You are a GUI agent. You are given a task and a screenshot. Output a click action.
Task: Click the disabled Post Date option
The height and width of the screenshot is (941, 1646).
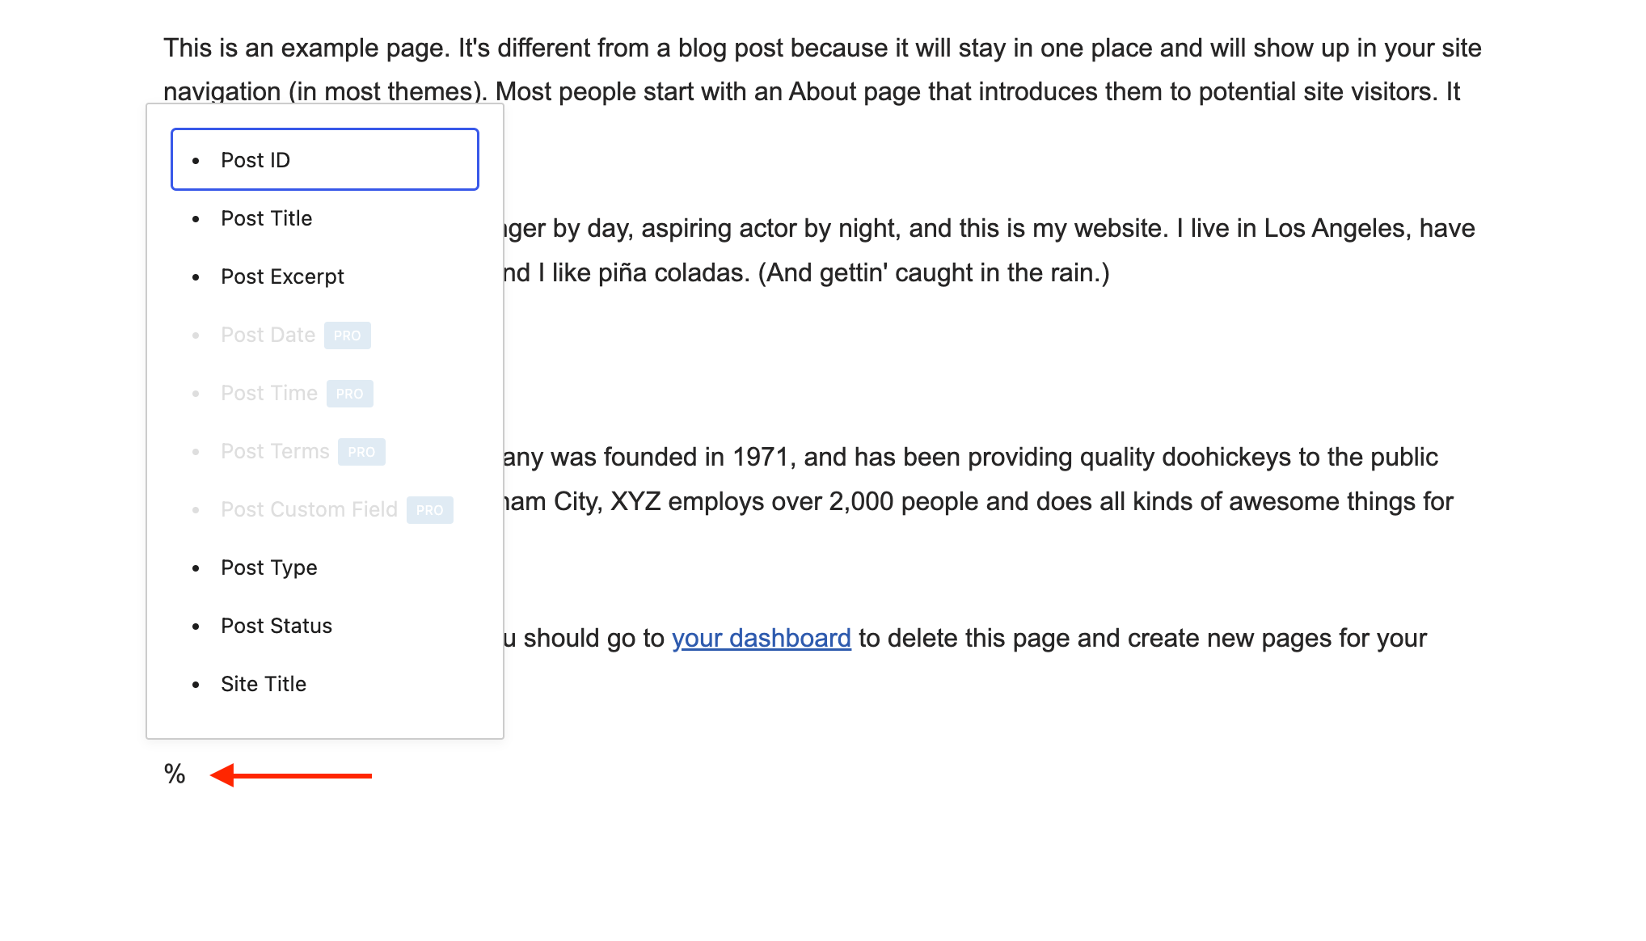point(268,335)
